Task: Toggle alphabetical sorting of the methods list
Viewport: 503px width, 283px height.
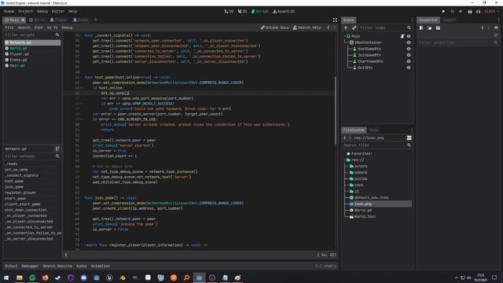Action: coord(57,149)
